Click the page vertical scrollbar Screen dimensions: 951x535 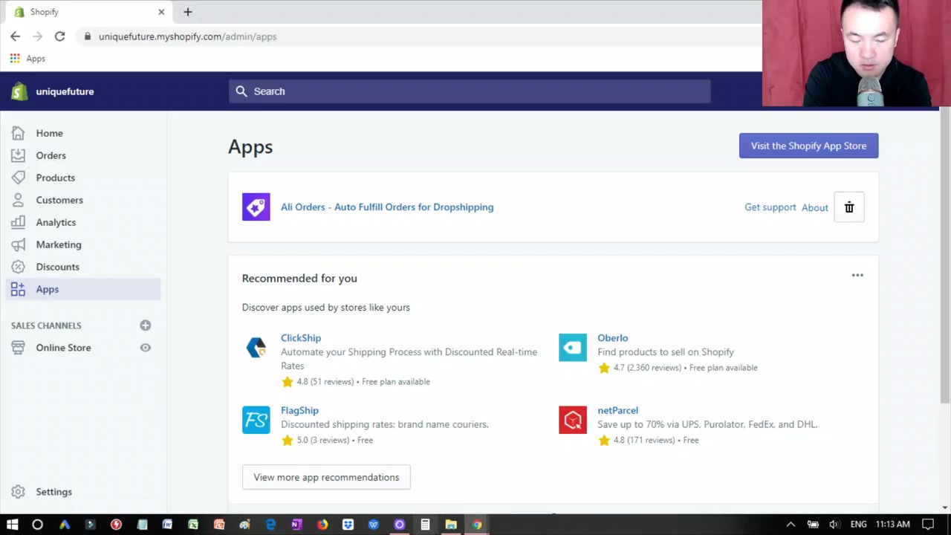click(x=945, y=256)
